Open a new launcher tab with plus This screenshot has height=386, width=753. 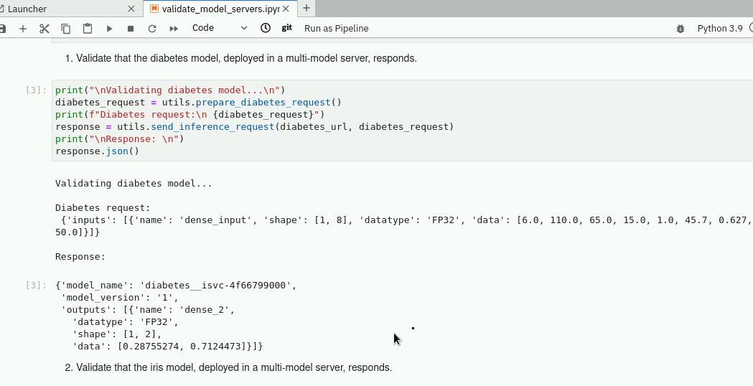307,8
